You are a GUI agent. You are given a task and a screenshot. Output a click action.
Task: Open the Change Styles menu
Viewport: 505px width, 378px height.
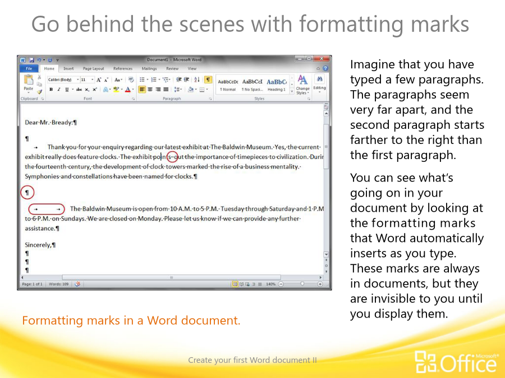302,85
